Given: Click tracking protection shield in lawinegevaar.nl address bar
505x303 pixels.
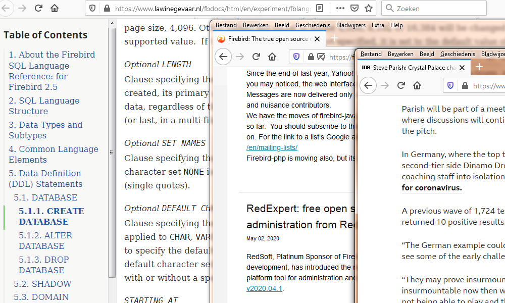Looking at the screenshot, I should [92, 9].
